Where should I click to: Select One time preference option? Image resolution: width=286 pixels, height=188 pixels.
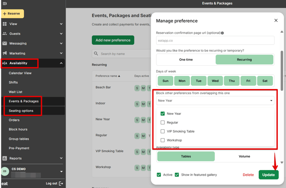tap(186, 60)
